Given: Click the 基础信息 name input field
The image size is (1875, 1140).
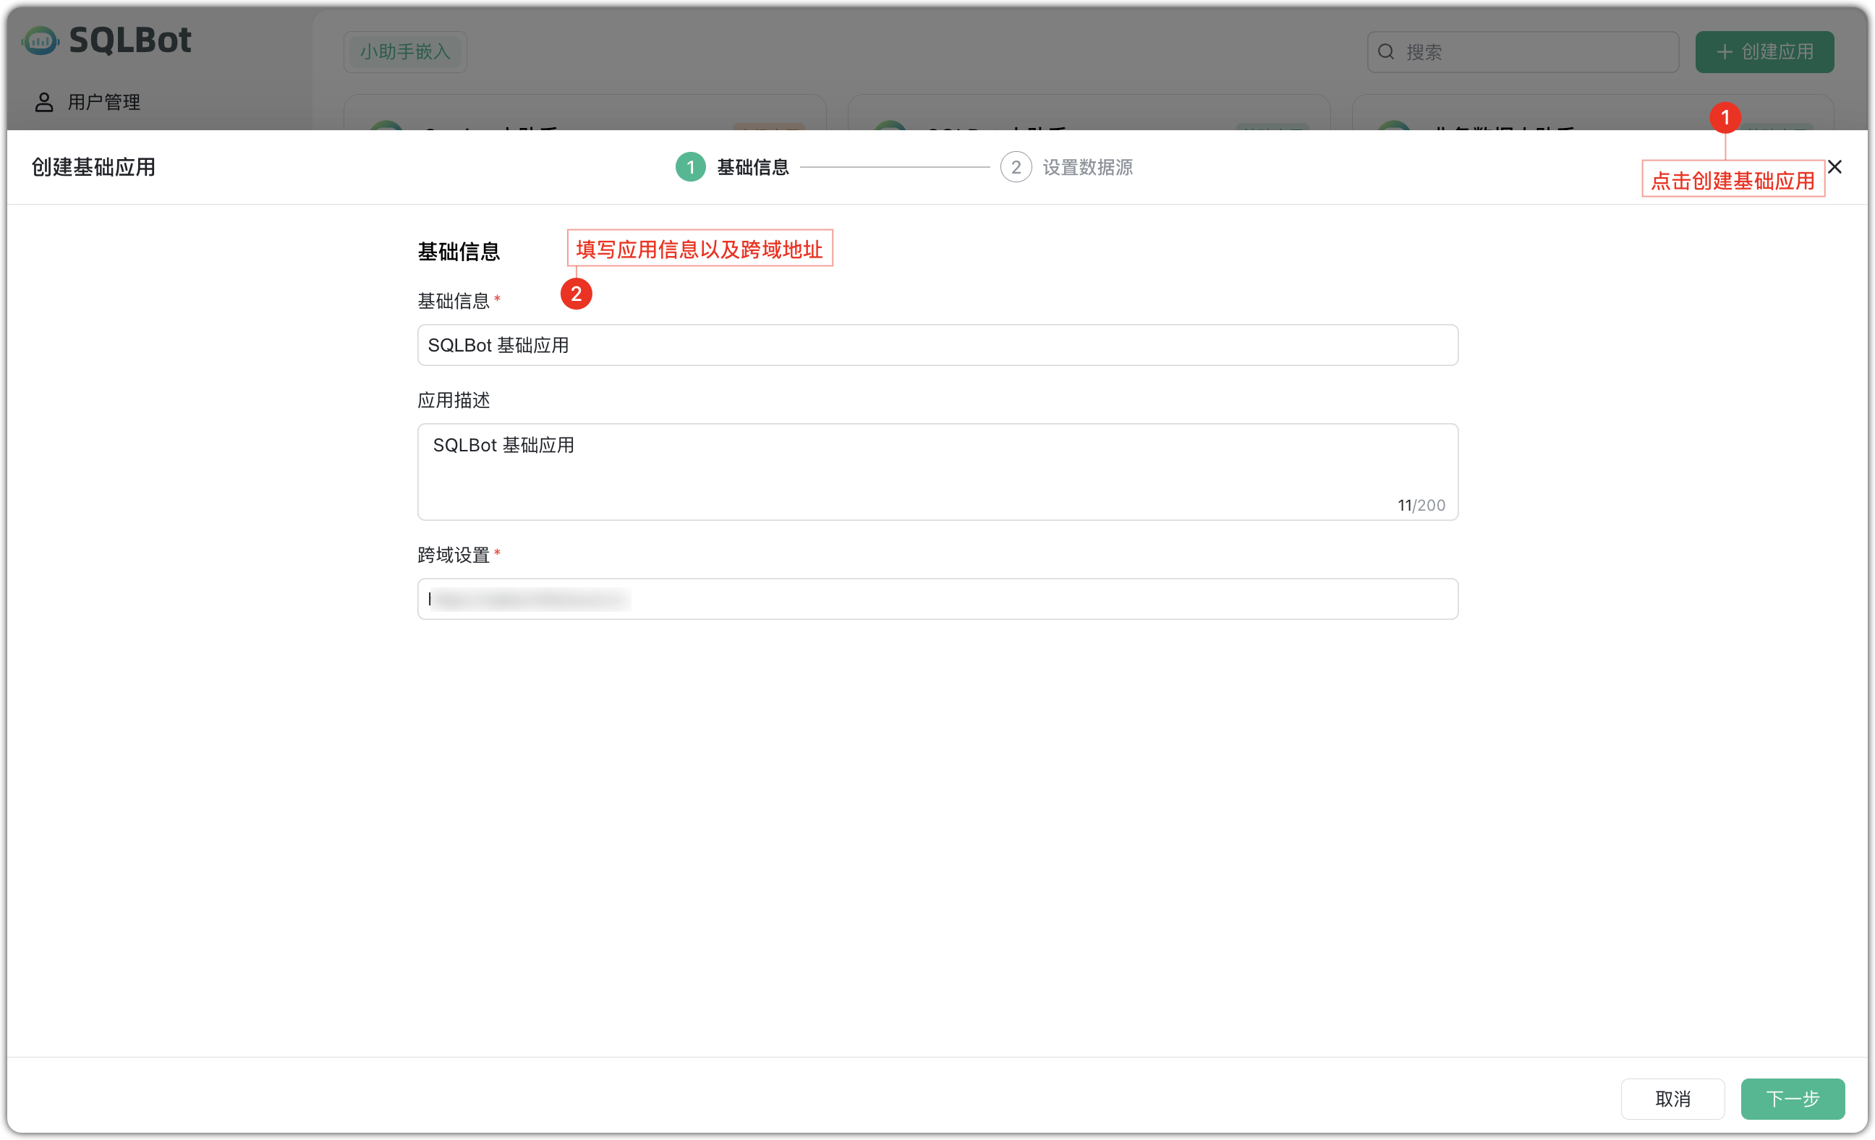Looking at the screenshot, I should 937,345.
